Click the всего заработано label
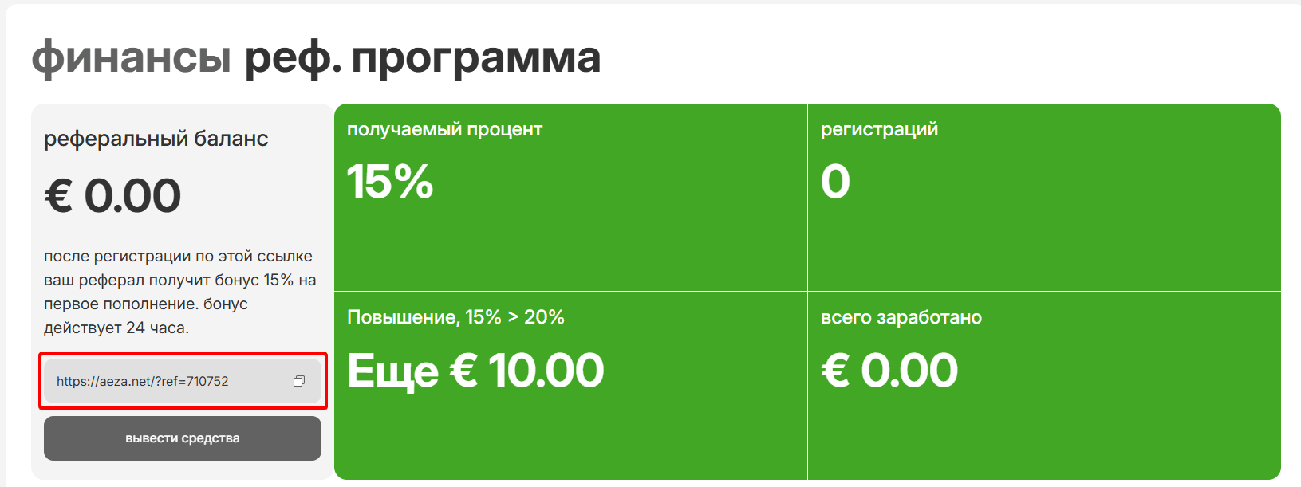This screenshot has height=487, width=1301. click(x=901, y=317)
